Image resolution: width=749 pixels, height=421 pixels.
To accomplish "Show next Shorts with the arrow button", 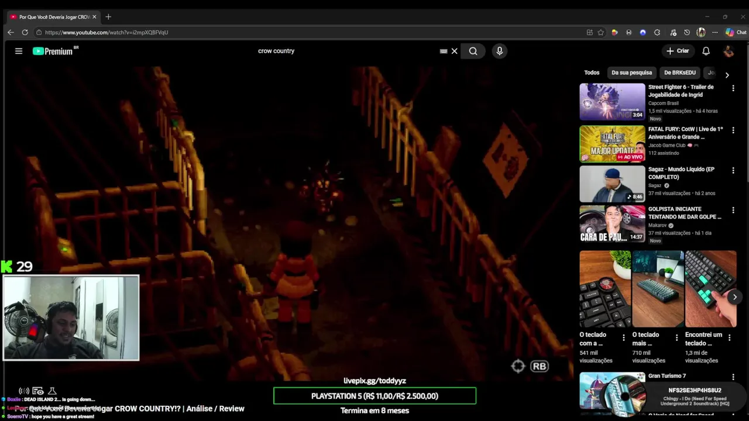I will (734, 297).
